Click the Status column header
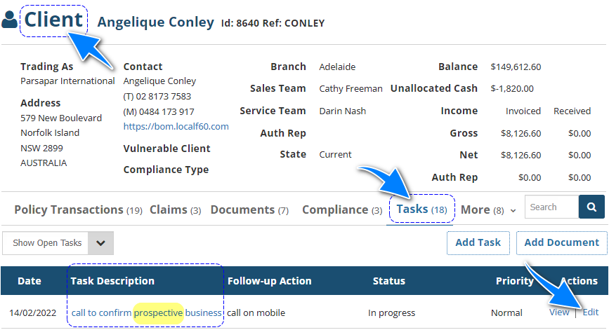Viewport: 609px width, 330px height. click(388, 281)
